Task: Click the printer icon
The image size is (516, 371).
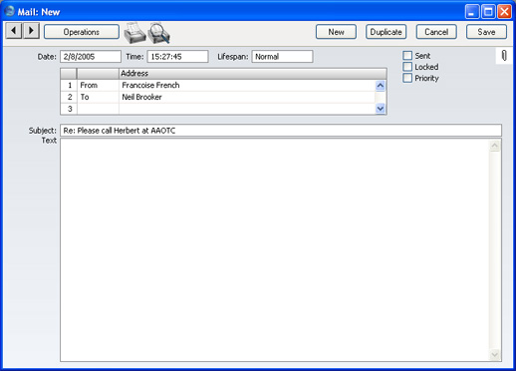Action: (134, 33)
